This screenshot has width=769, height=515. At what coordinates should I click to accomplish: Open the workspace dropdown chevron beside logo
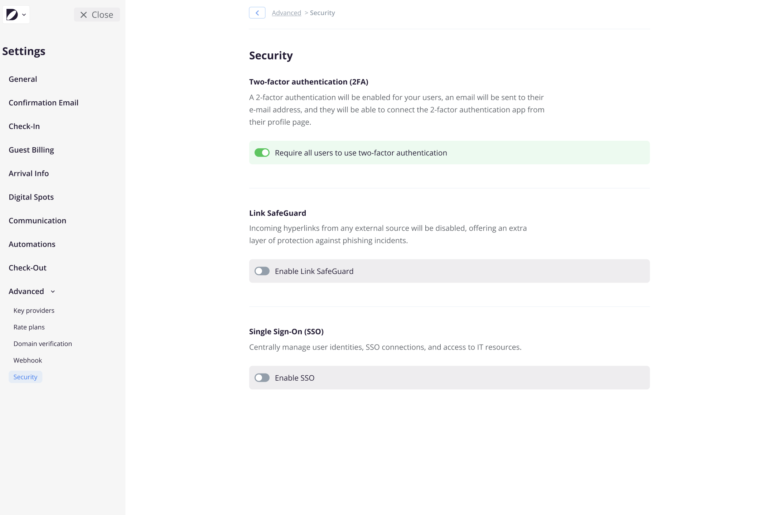(24, 15)
